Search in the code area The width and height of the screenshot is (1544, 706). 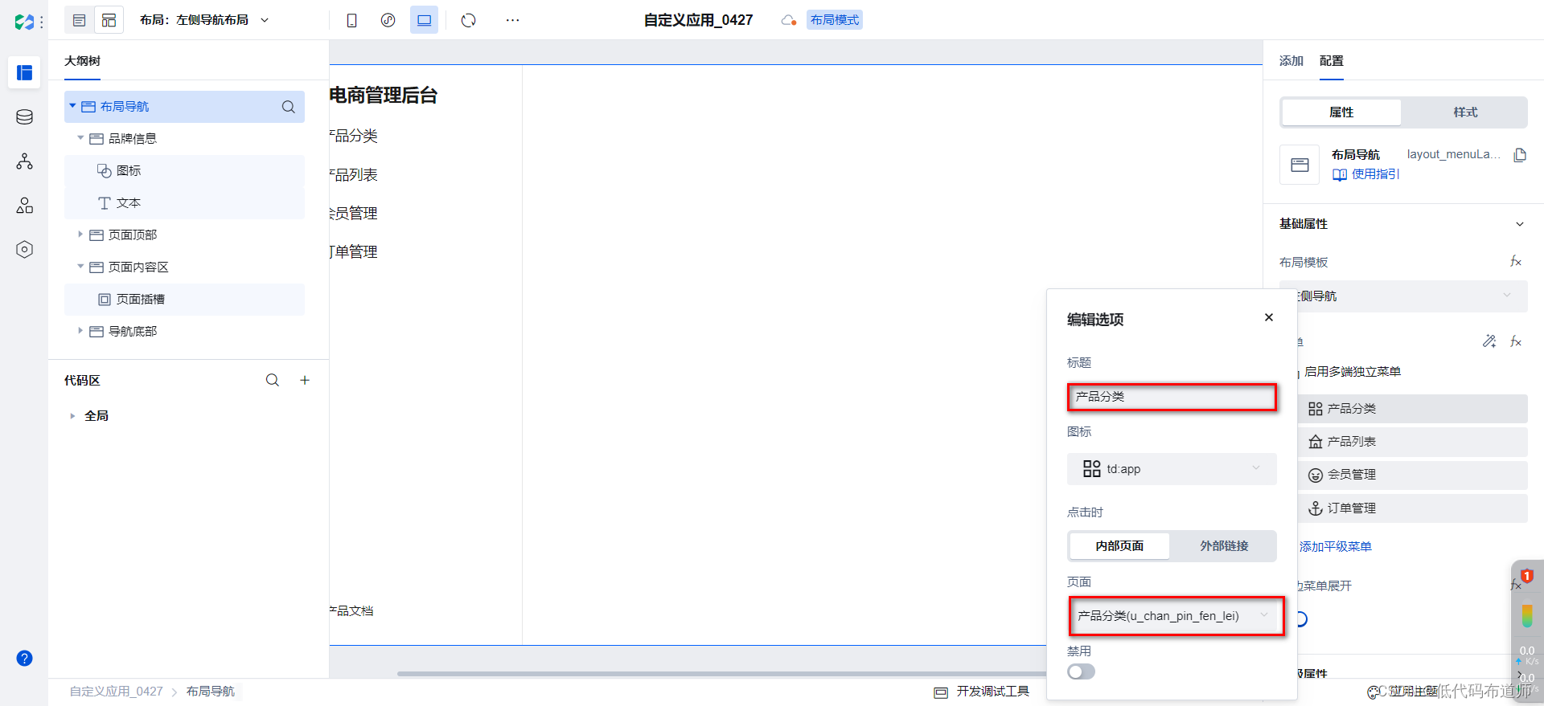273,380
